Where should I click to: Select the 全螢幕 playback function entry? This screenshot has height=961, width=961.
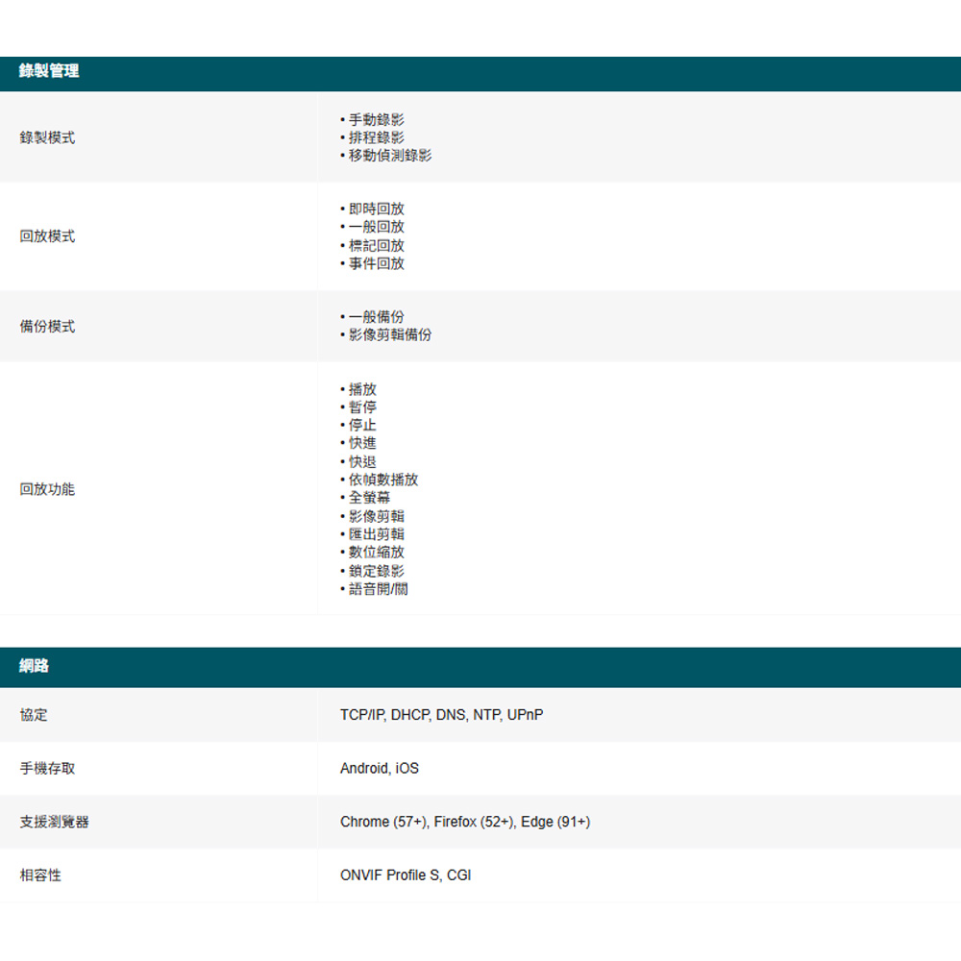[x=369, y=498]
